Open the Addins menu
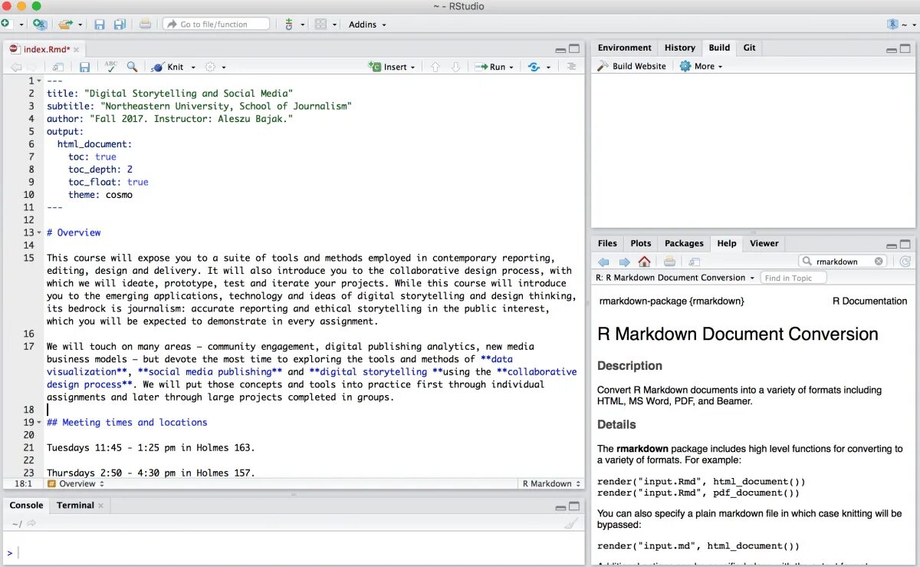 (367, 25)
